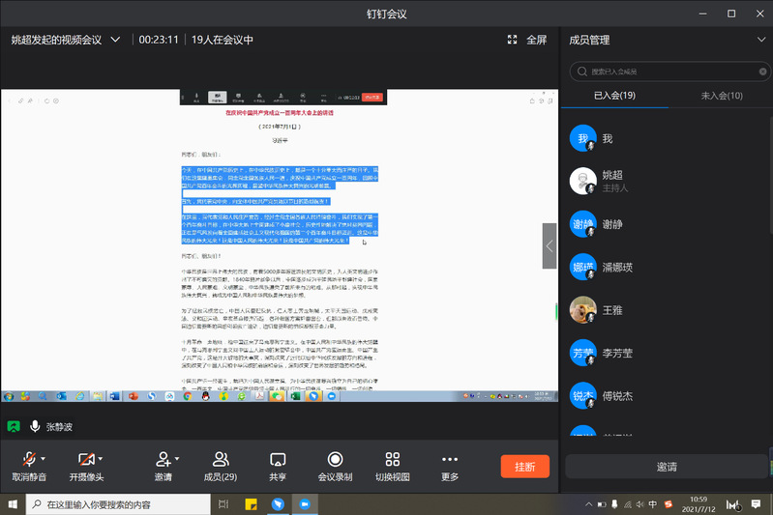Viewport: 773px width, 515px height.
Task: Open the 更多 options icon
Action: [449, 459]
